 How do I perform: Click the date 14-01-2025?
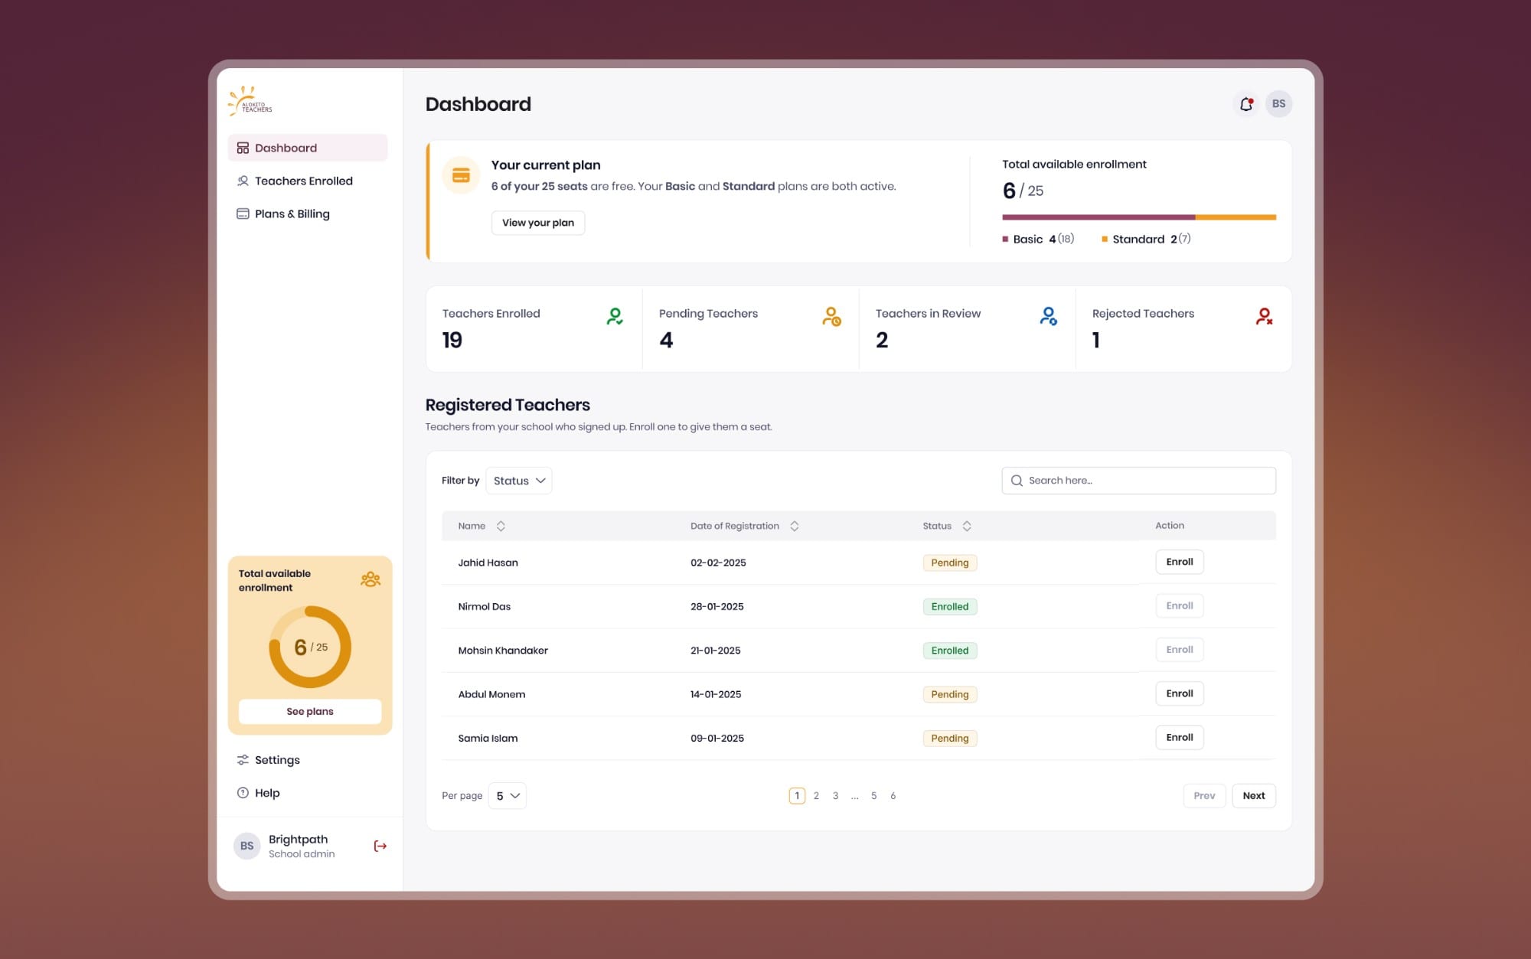(x=716, y=694)
